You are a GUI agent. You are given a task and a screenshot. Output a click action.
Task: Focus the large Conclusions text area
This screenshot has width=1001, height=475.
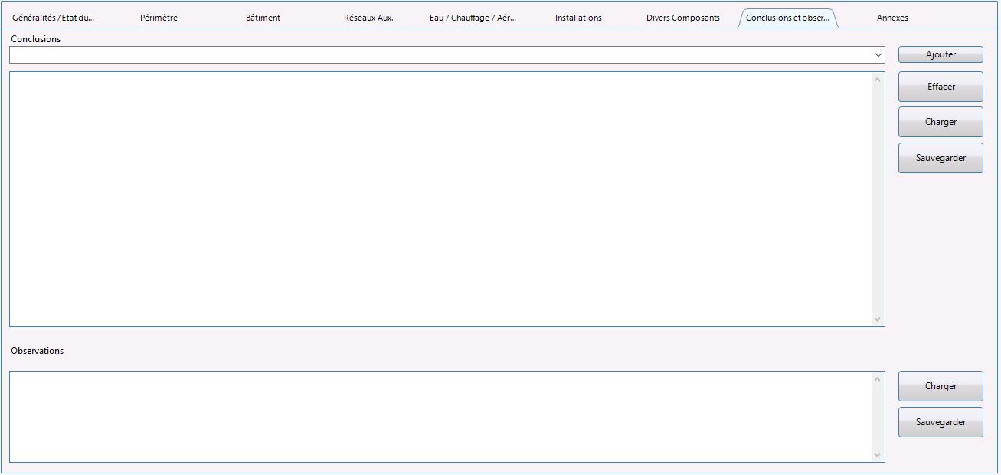pyautogui.click(x=441, y=199)
